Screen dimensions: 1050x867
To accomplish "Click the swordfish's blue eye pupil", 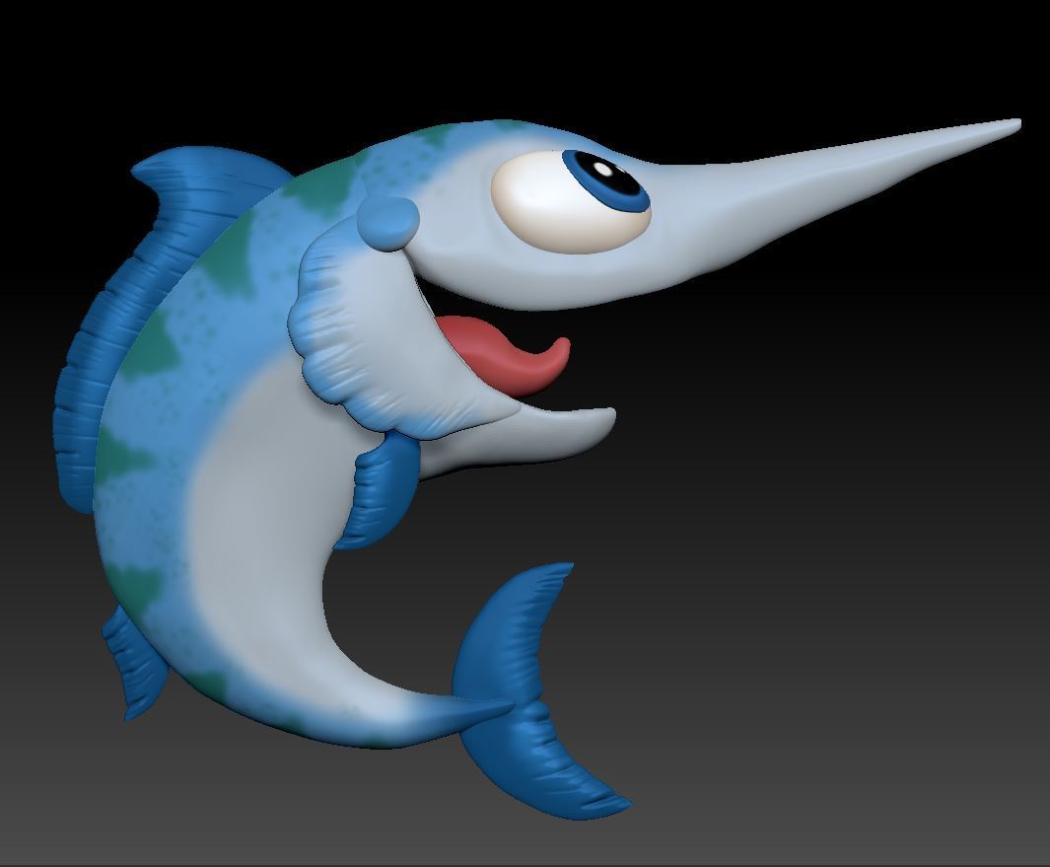I will (x=606, y=182).
